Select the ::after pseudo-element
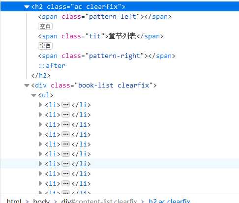This screenshot has width=239, height=203. [52, 66]
